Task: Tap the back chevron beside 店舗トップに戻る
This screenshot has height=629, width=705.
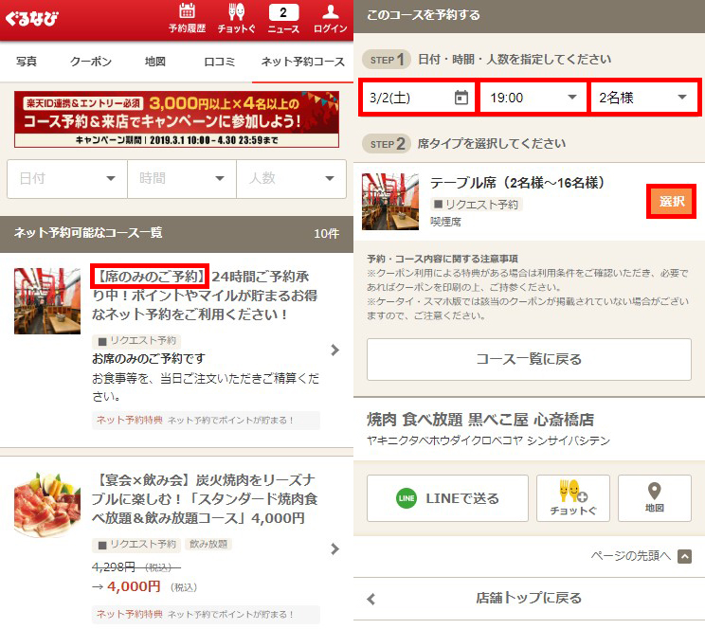Action: click(371, 599)
